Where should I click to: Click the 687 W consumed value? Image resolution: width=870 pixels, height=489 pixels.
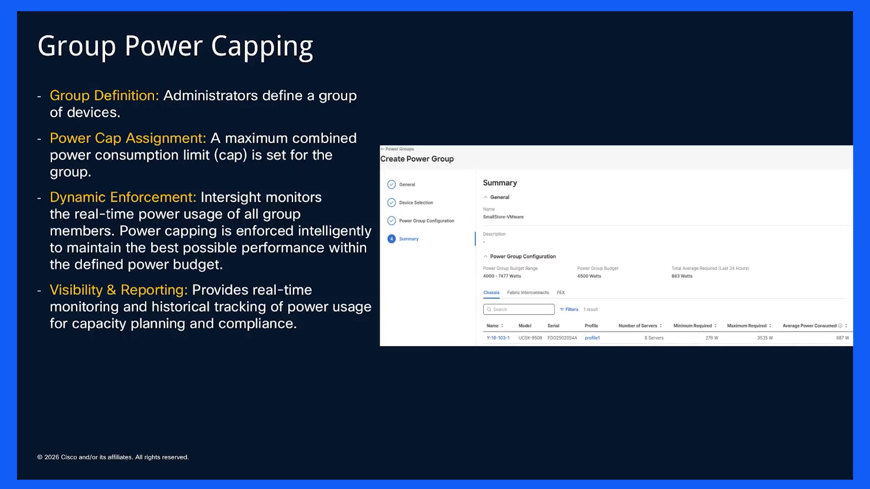843,338
